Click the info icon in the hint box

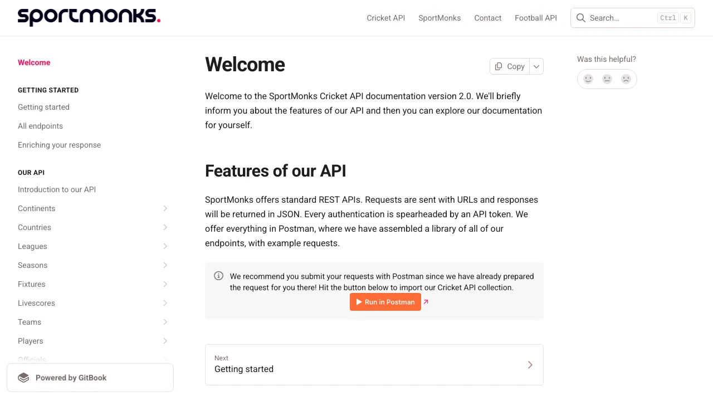pyautogui.click(x=219, y=276)
